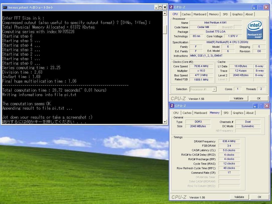The height and width of the screenshot is (204, 272).
Task: Click the Multiplier value x 16.0
Action: pyautogui.click(x=201, y=71)
